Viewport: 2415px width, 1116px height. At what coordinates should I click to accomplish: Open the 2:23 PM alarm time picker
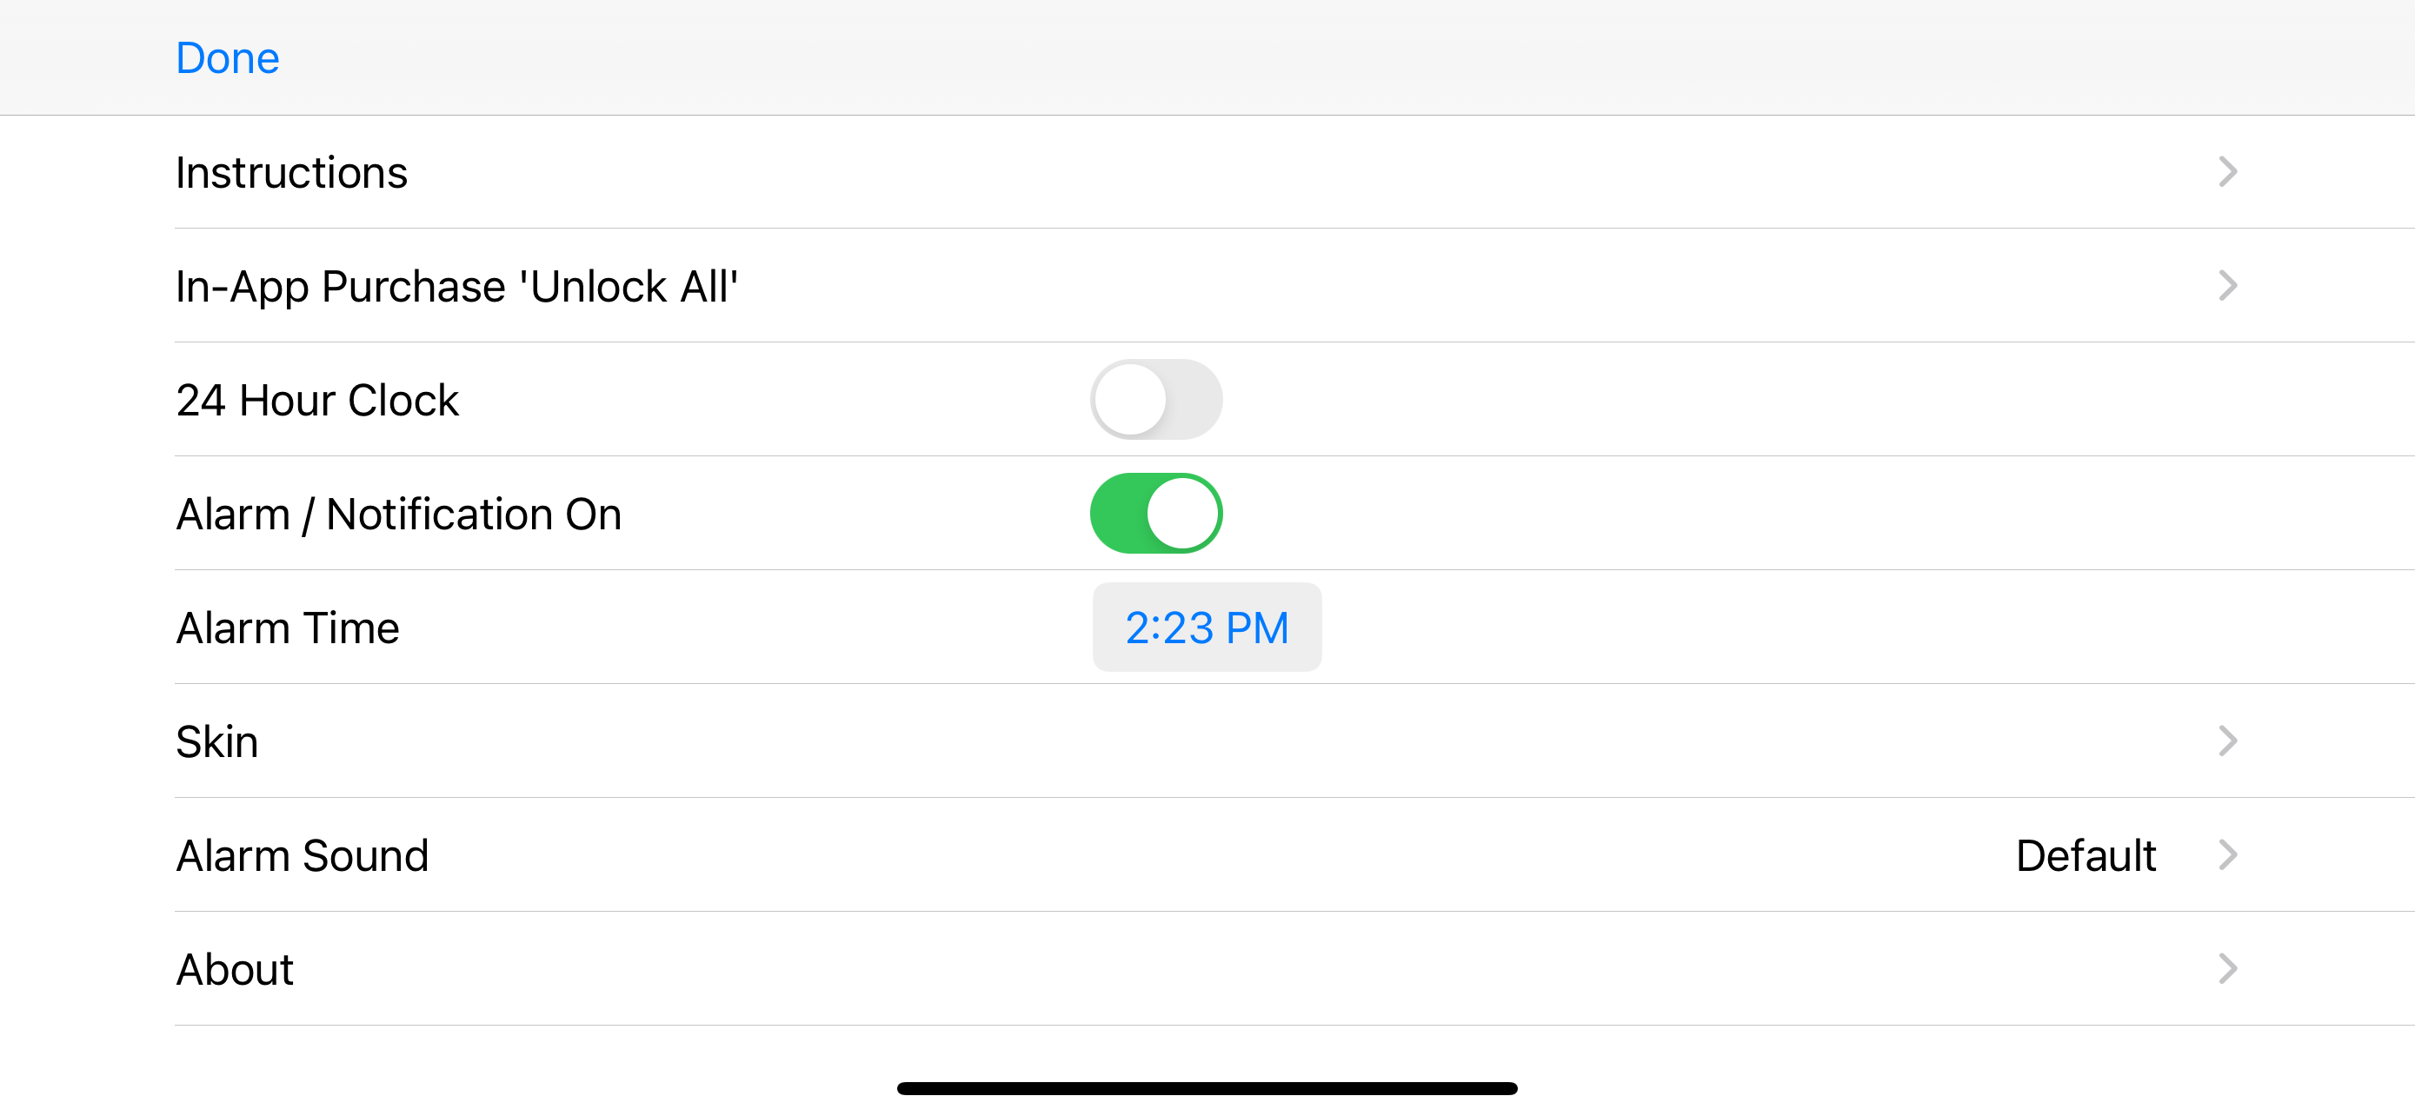[1207, 628]
